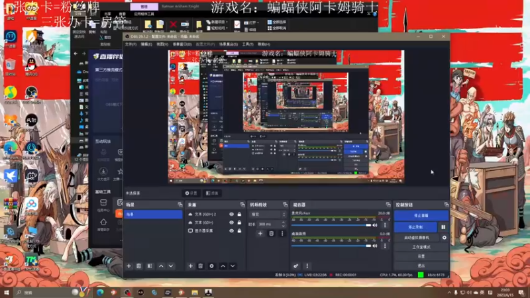Toggle visibility of 文本 (GDI+) source

pyautogui.click(x=231, y=223)
